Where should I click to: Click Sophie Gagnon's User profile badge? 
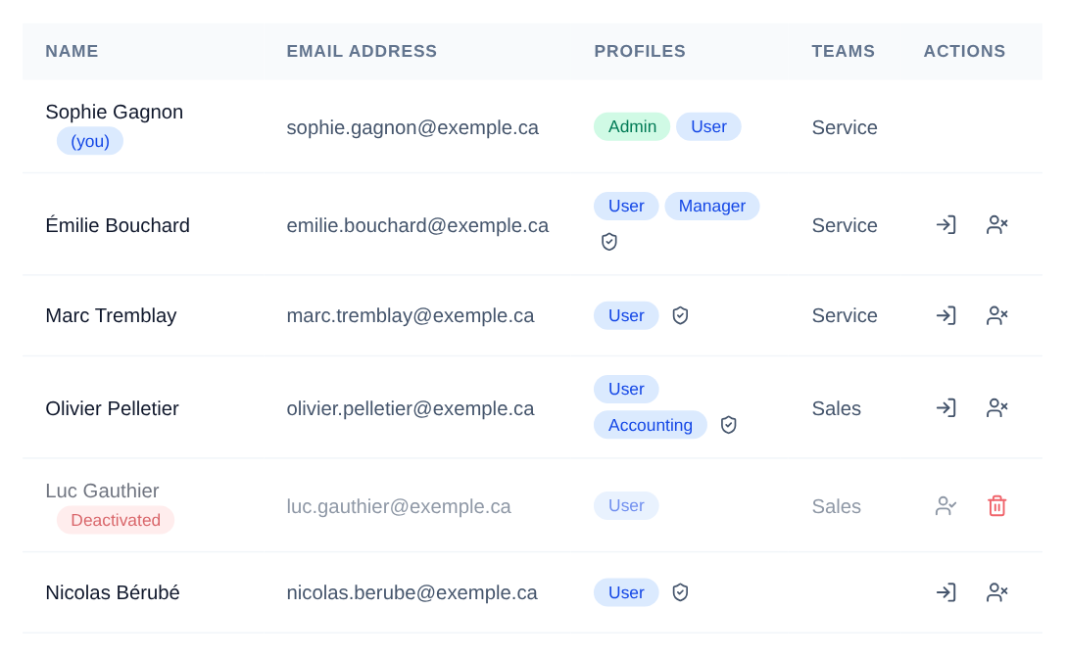click(708, 127)
